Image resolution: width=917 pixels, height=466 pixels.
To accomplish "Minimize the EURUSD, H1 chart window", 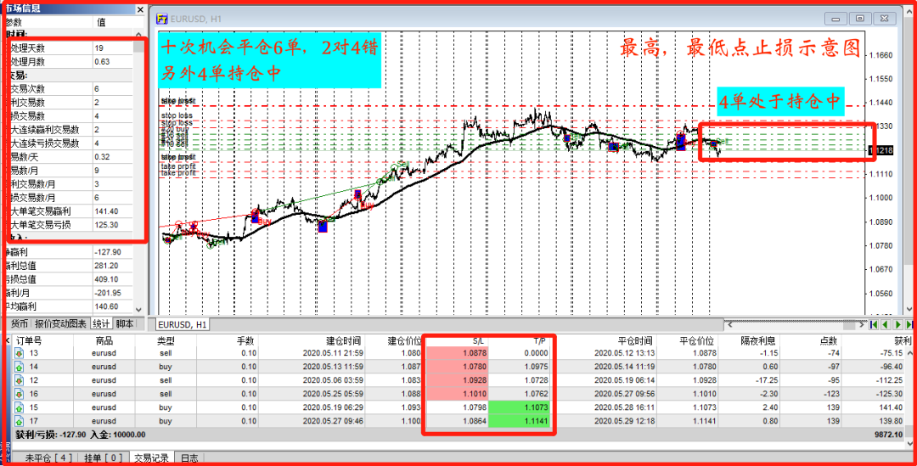I will (x=835, y=19).
